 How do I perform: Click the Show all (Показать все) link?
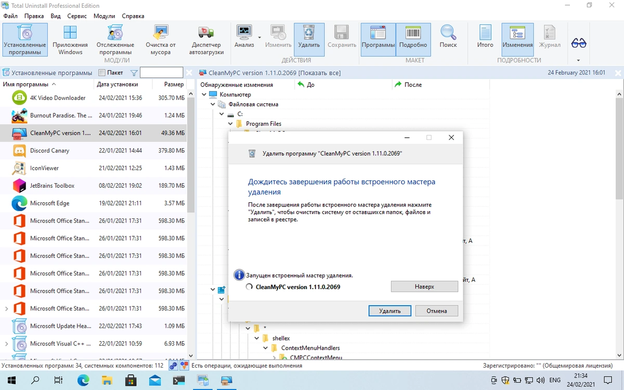coord(320,73)
